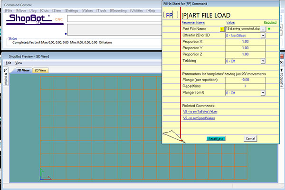
Task: Click the Repetitions parameter label
Action: pos(191,86)
